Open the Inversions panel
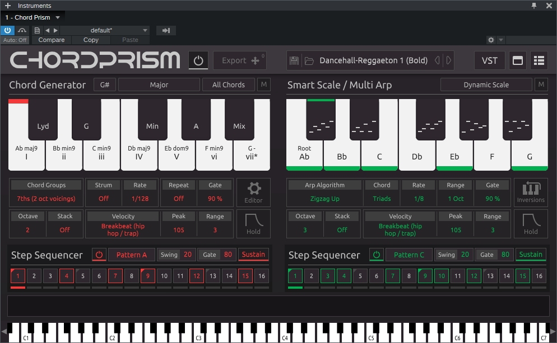Image resolution: width=557 pixels, height=343 pixels. [x=531, y=192]
